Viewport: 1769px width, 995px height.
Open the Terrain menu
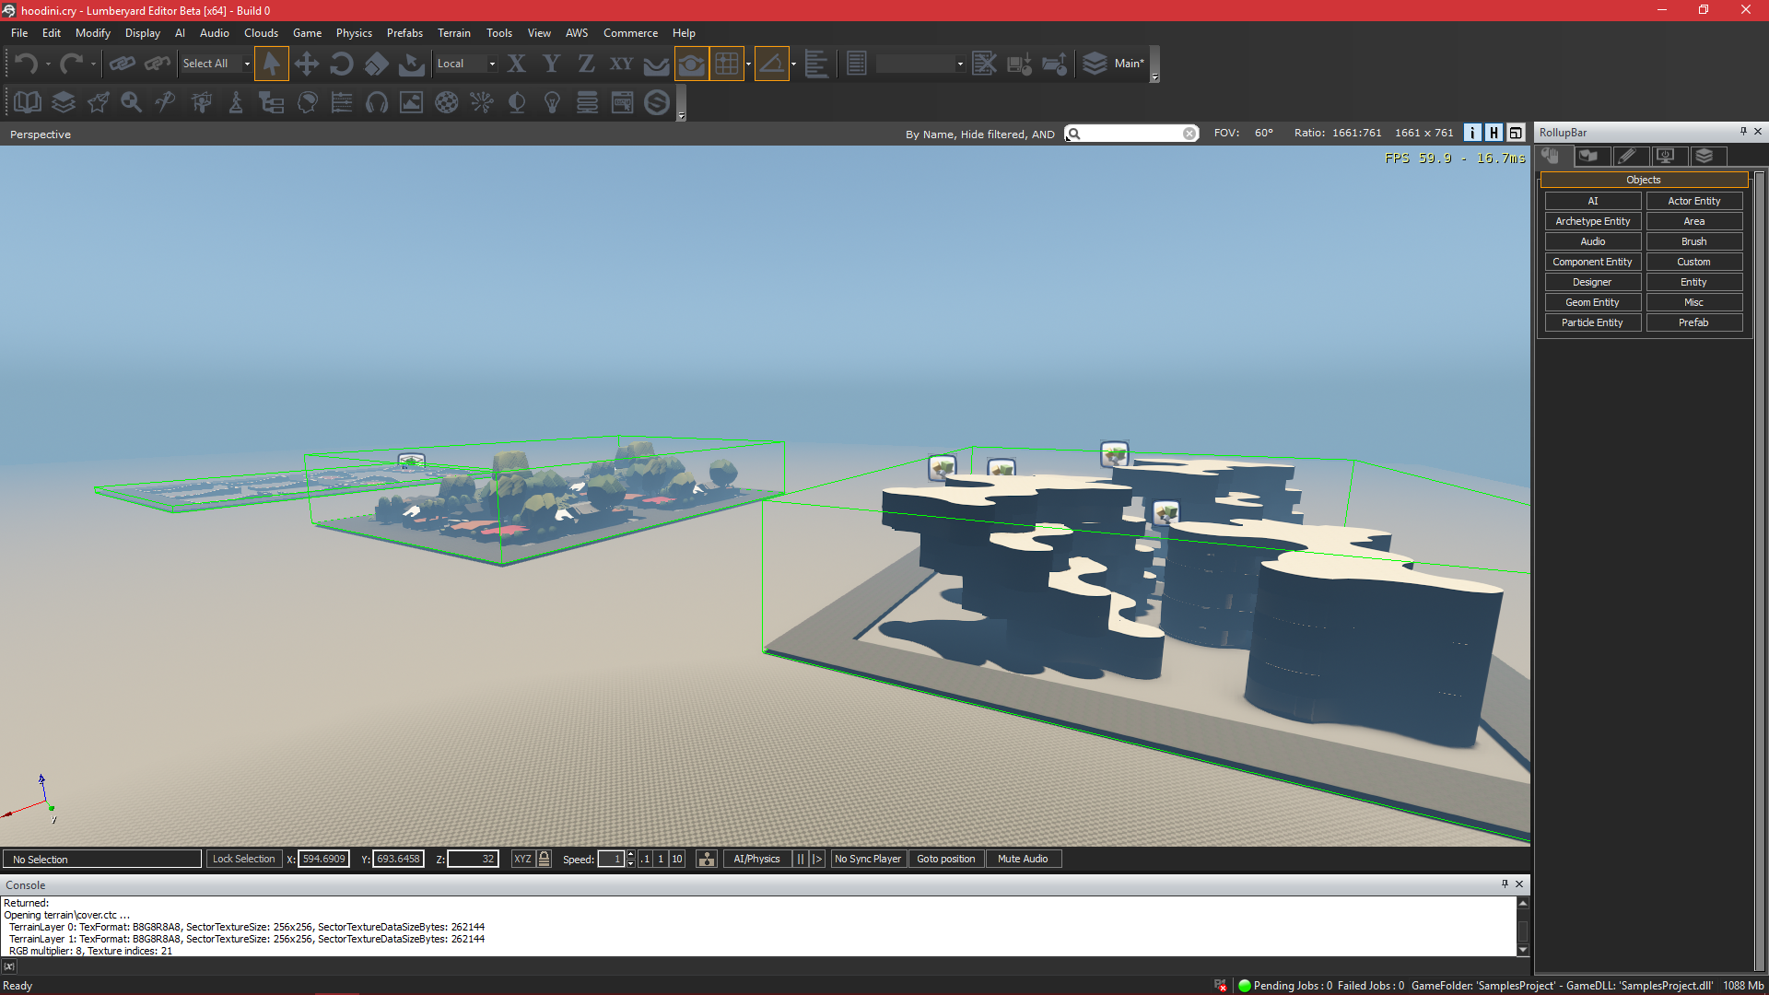pyautogui.click(x=453, y=33)
